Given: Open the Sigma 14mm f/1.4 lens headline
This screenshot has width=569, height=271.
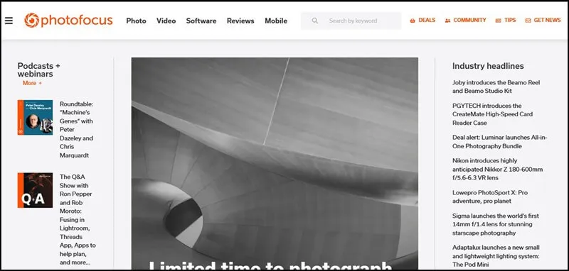Looking at the screenshot, I should pyautogui.click(x=496, y=224).
